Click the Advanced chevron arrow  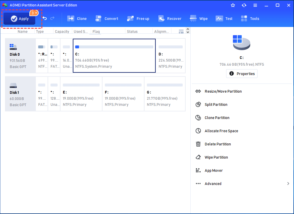(x=288, y=184)
